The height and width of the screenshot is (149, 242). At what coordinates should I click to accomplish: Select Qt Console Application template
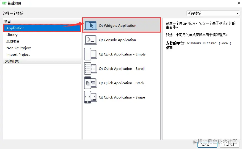click(x=122, y=40)
